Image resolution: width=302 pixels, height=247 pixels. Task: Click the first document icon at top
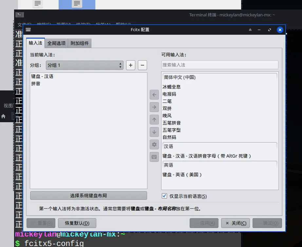tap(38, 4)
